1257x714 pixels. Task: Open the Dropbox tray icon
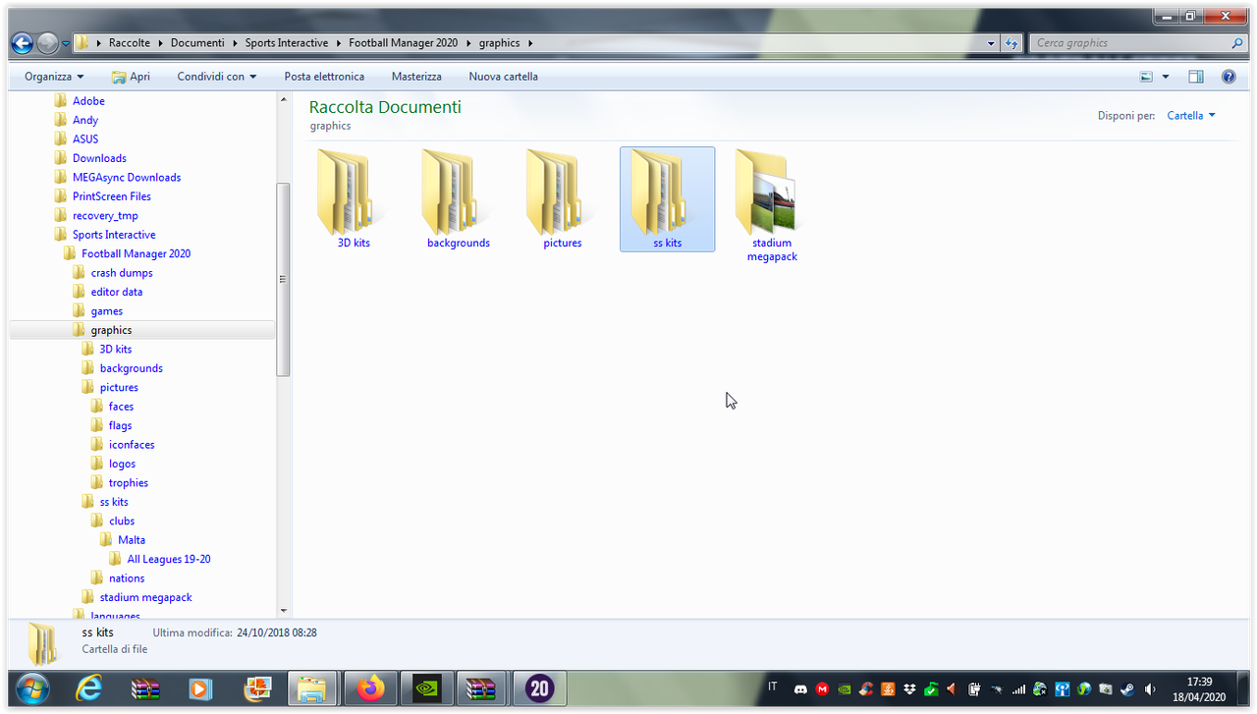click(x=910, y=689)
